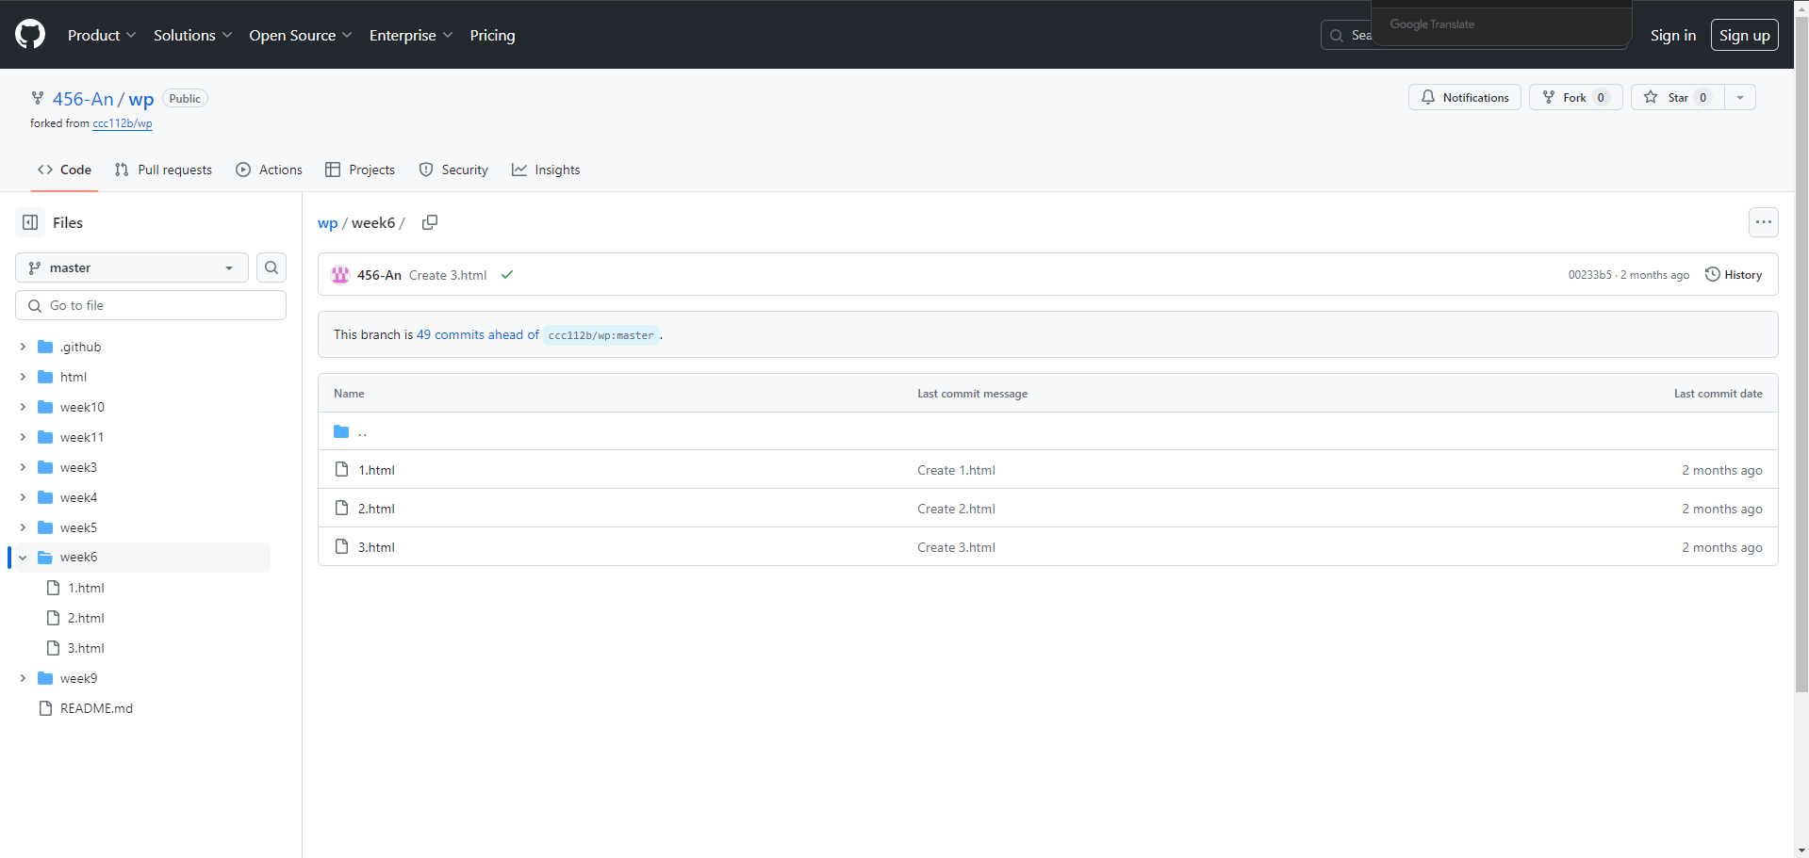1809x858 pixels.
Task: Open 1.html in the file table
Action: (376, 470)
